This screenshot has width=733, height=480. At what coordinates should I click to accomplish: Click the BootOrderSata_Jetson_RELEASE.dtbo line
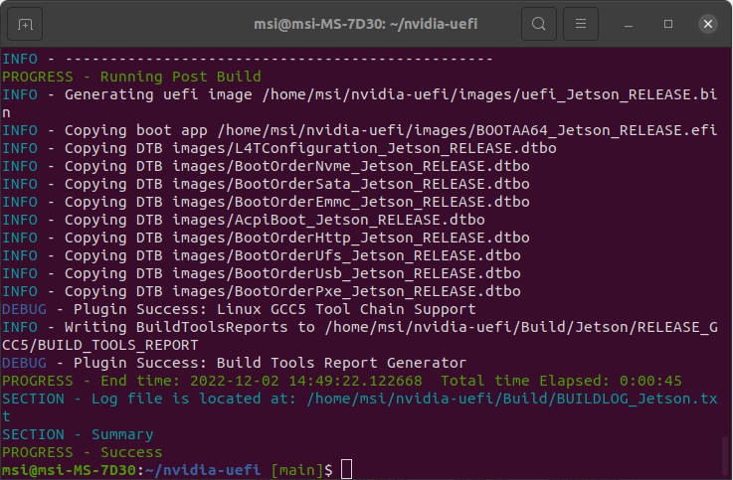click(x=266, y=184)
